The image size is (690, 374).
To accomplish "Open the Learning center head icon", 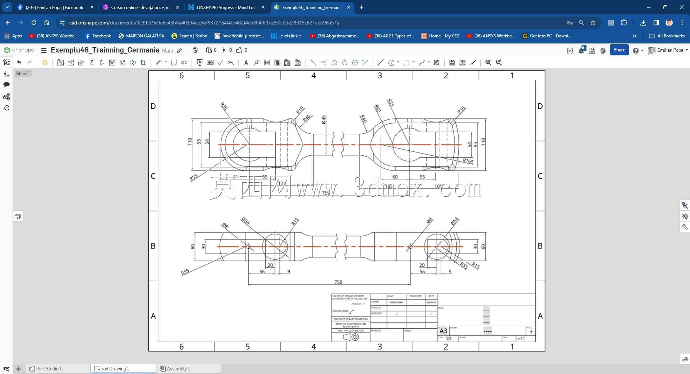I will (603, 50).
